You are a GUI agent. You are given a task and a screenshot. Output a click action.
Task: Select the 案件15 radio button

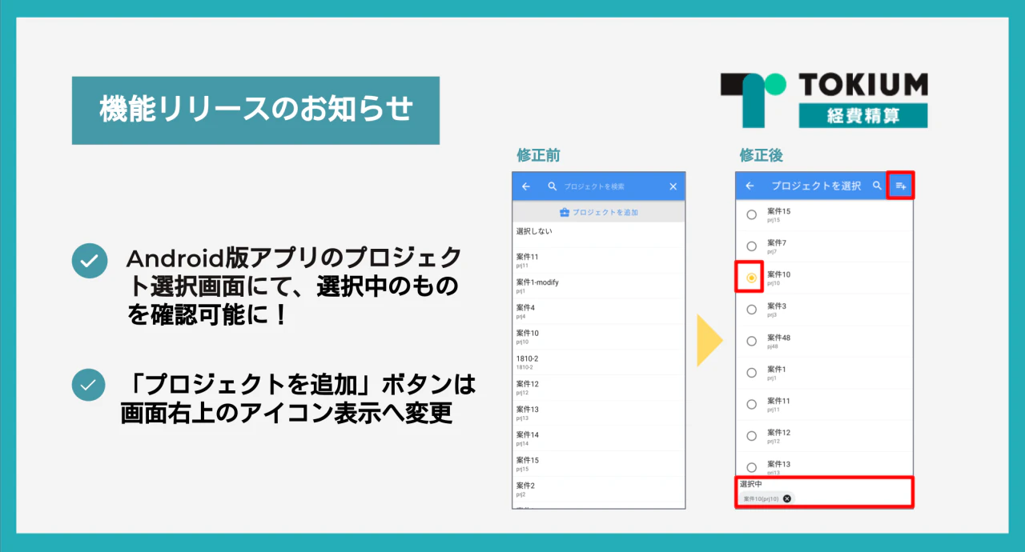(751, 214)
